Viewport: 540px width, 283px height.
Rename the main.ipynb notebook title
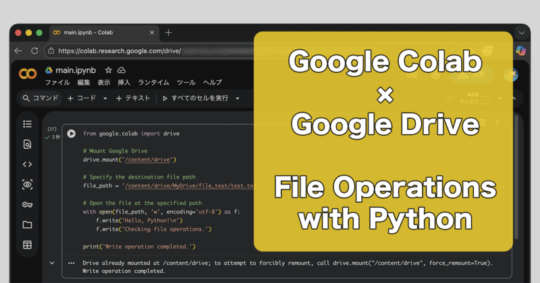click(76, 71)
